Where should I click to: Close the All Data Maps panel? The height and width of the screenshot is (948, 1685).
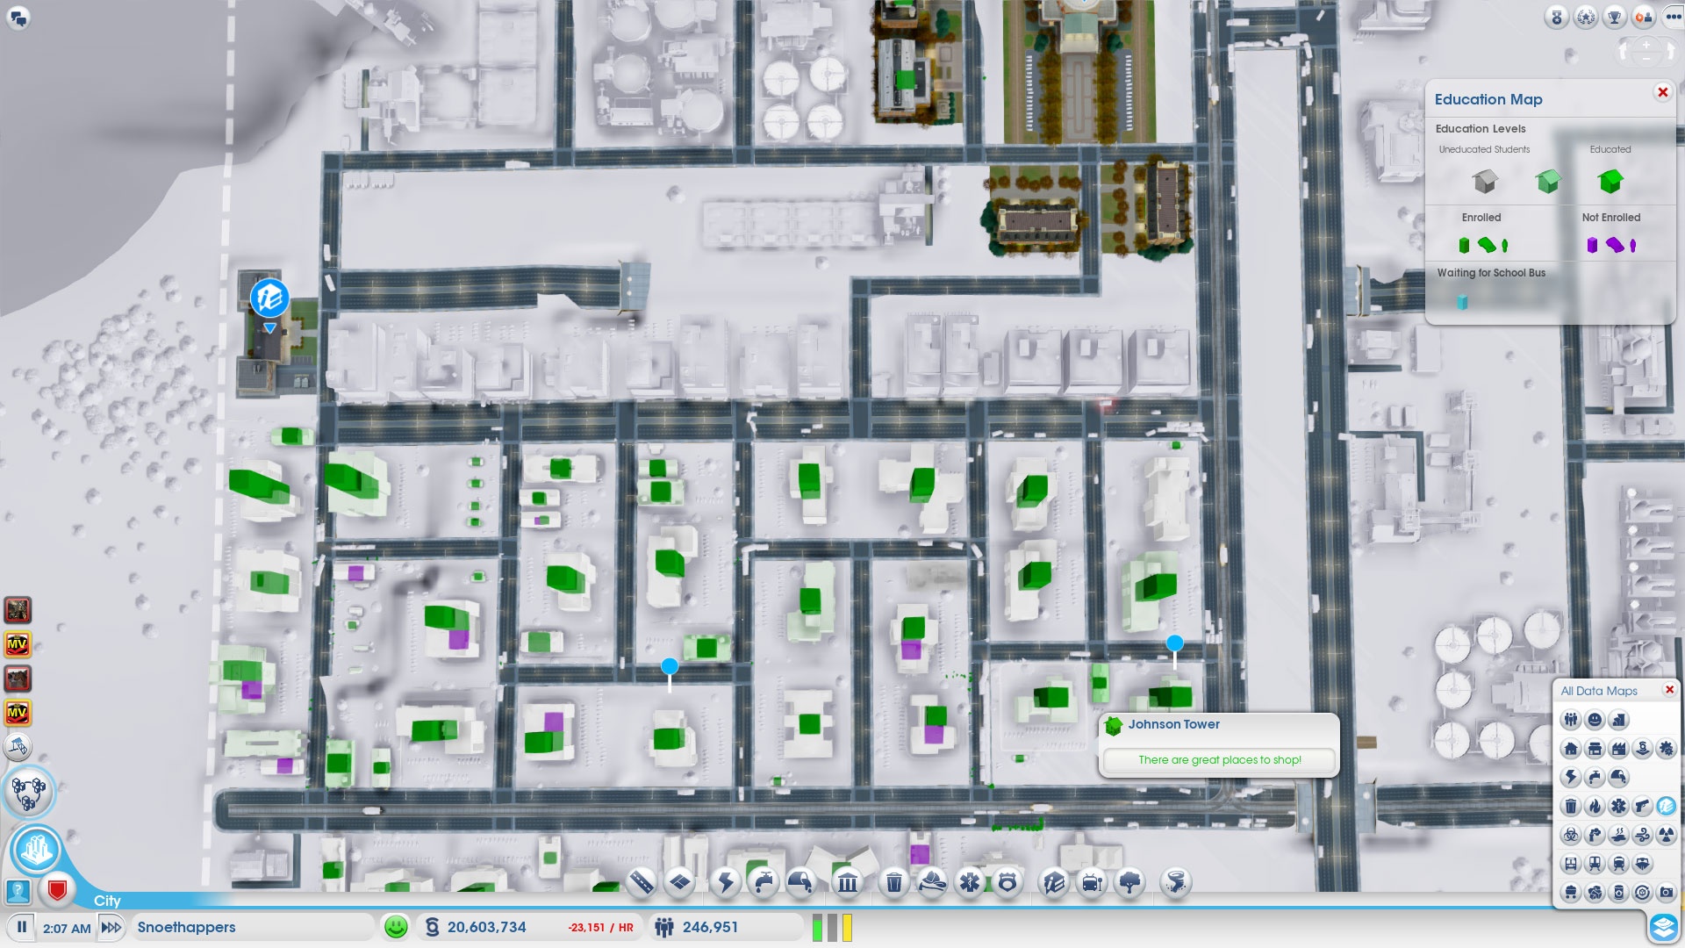pyautogui.click(x=1669, y=690)
